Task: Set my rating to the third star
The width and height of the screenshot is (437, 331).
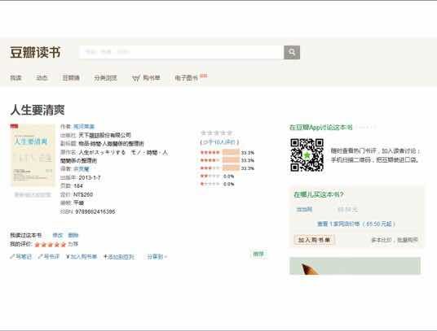Action: click(51, 245)
